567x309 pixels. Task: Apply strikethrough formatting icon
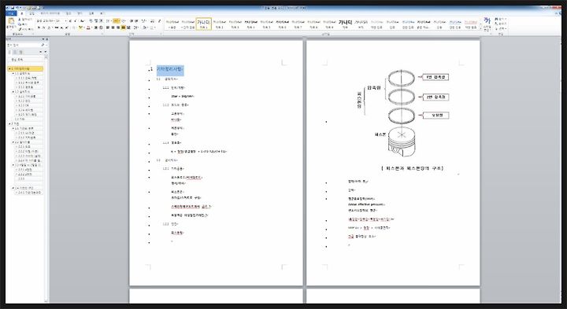pos(57,28)
